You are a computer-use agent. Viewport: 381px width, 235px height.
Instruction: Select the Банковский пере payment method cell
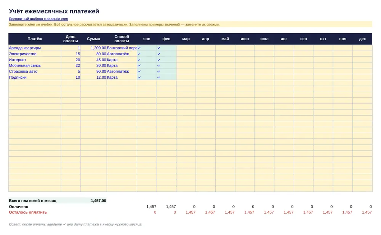(122, 48)
